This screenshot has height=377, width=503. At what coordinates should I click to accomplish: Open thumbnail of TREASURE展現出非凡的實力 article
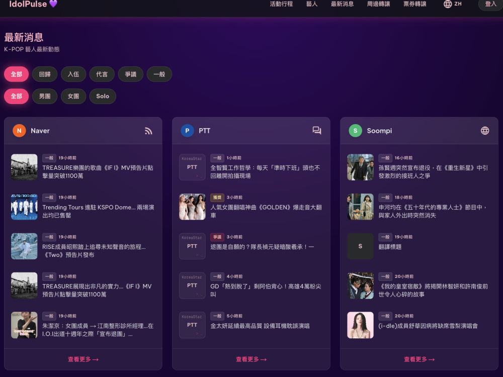pos(24,286)
